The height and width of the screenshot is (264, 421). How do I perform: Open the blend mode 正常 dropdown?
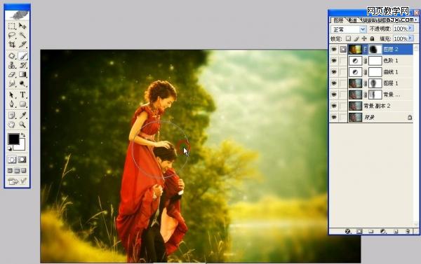click(x=348, y=29)
